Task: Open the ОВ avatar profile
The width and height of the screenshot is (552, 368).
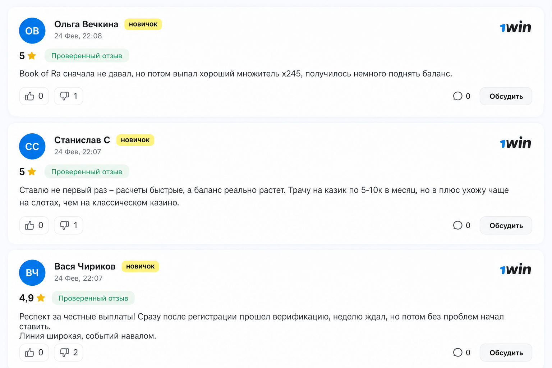Action: [x=32, y=31]
